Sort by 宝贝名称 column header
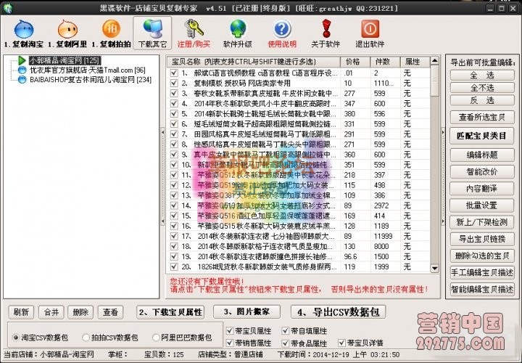This screenshot has width=522, height=363. pos(254,62)
